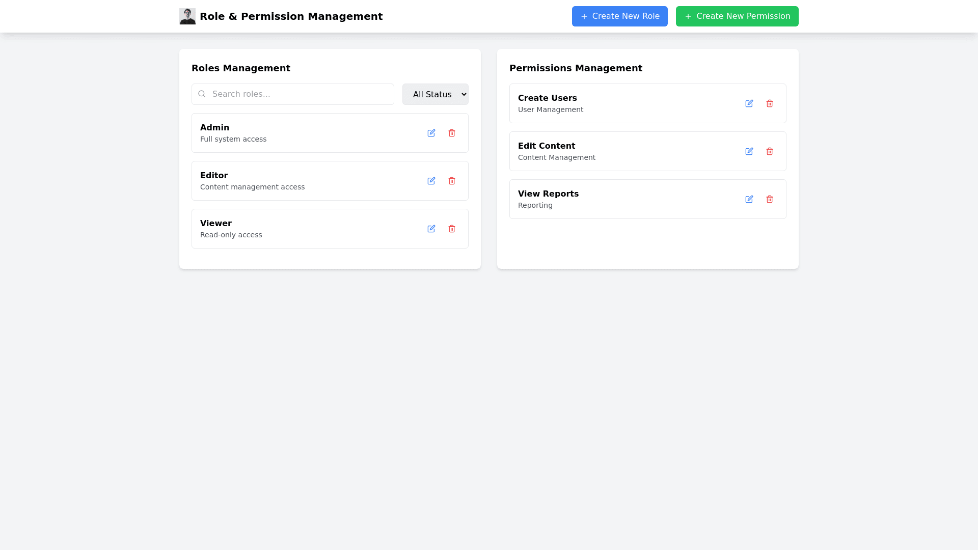The image size is (978, 550).
Task: Edit the Create Users permission
Action: coord(749,103)
